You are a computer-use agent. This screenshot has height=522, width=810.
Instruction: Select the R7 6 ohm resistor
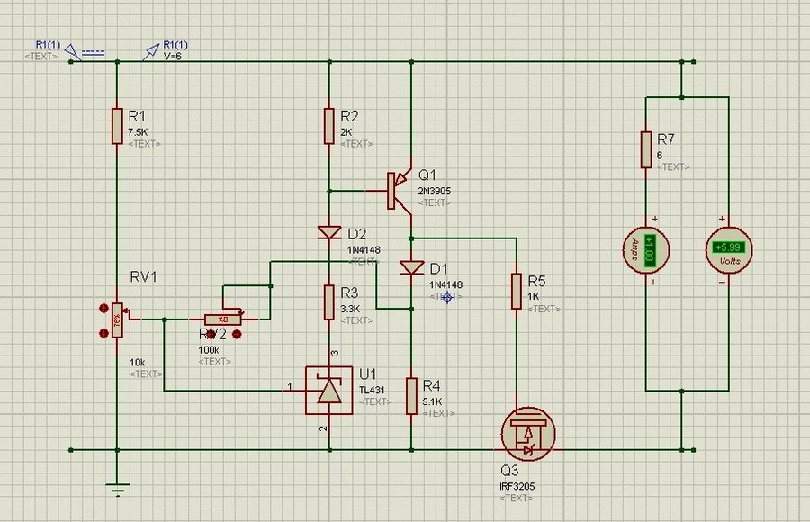tap(646, 149)
